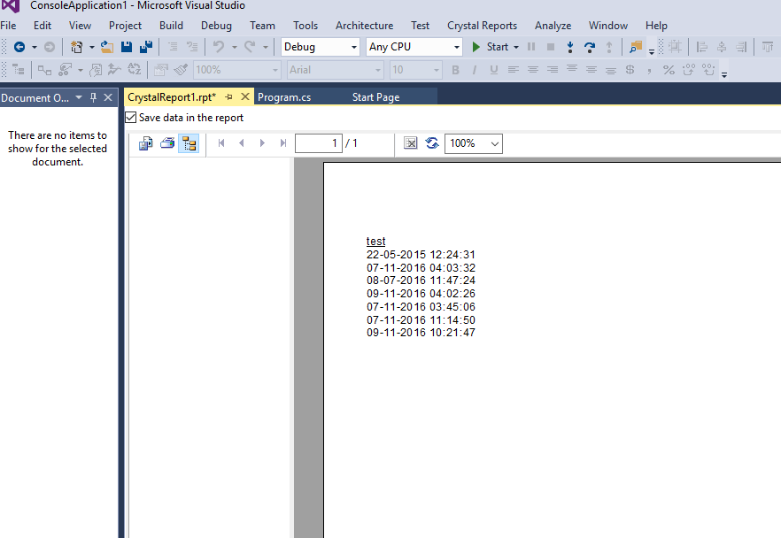The width and height of the screenshot is (781, 538).
Task: Click the Save disk icon
Action: click(x=127, y=47)
